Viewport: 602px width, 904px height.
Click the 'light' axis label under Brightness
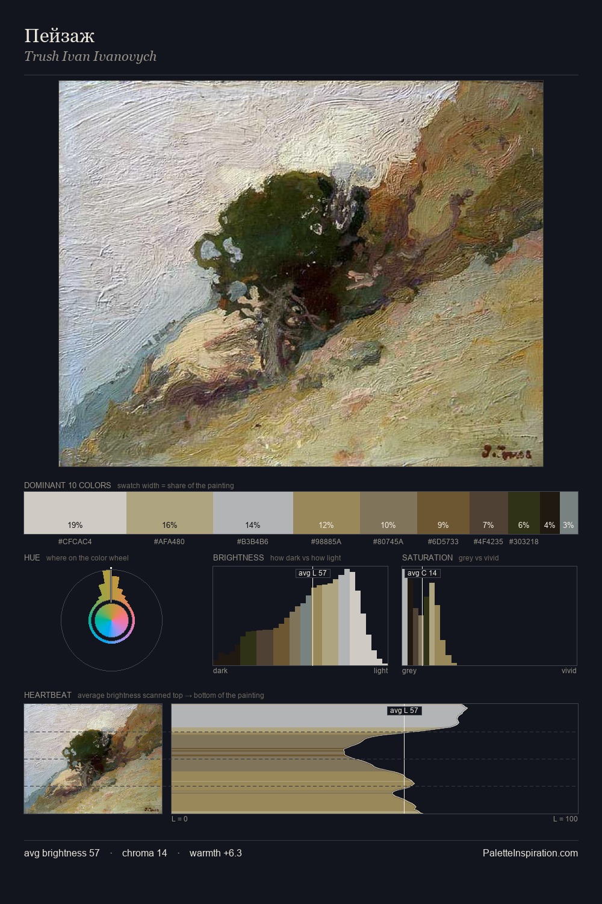[x=380, y=670]
